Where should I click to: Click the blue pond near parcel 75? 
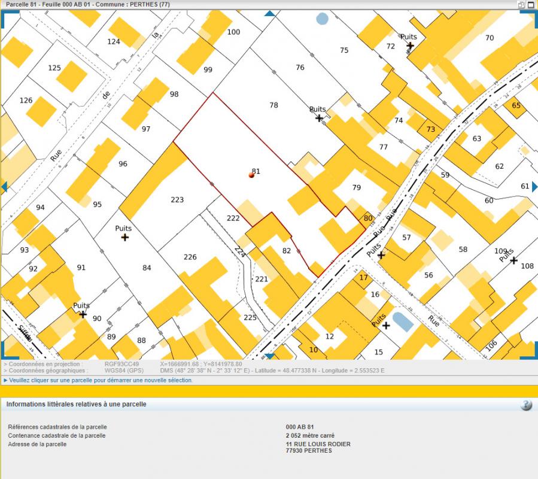(x=323, y=19)
